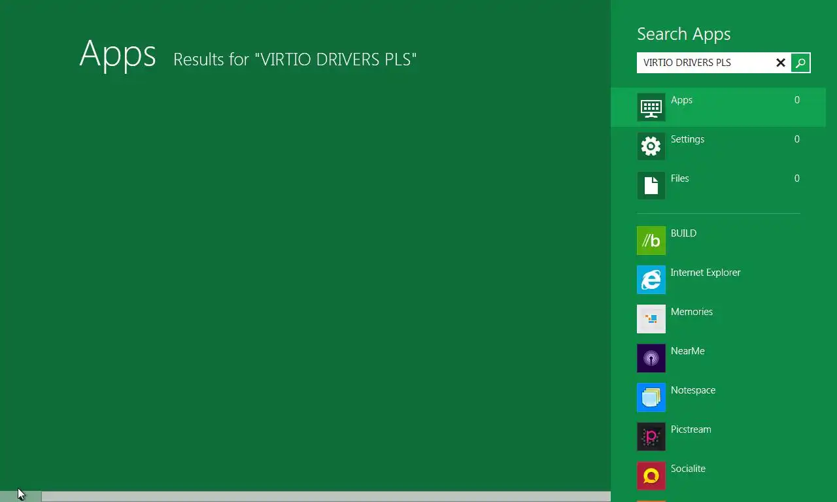837x502 pixels.
Task: Click the Results for "VIRTIO DRIVERS PLS" text
Action: pyautogui.click(x=295, y=59)
